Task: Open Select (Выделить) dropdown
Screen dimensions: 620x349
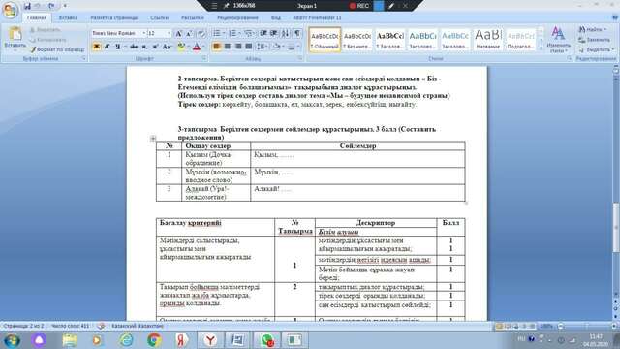Action: coord(597,49)
